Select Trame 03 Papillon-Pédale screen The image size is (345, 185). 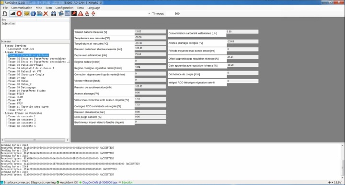(x=25, y=65)
